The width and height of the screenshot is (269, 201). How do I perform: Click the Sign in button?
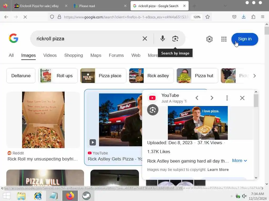pos(245,39)
